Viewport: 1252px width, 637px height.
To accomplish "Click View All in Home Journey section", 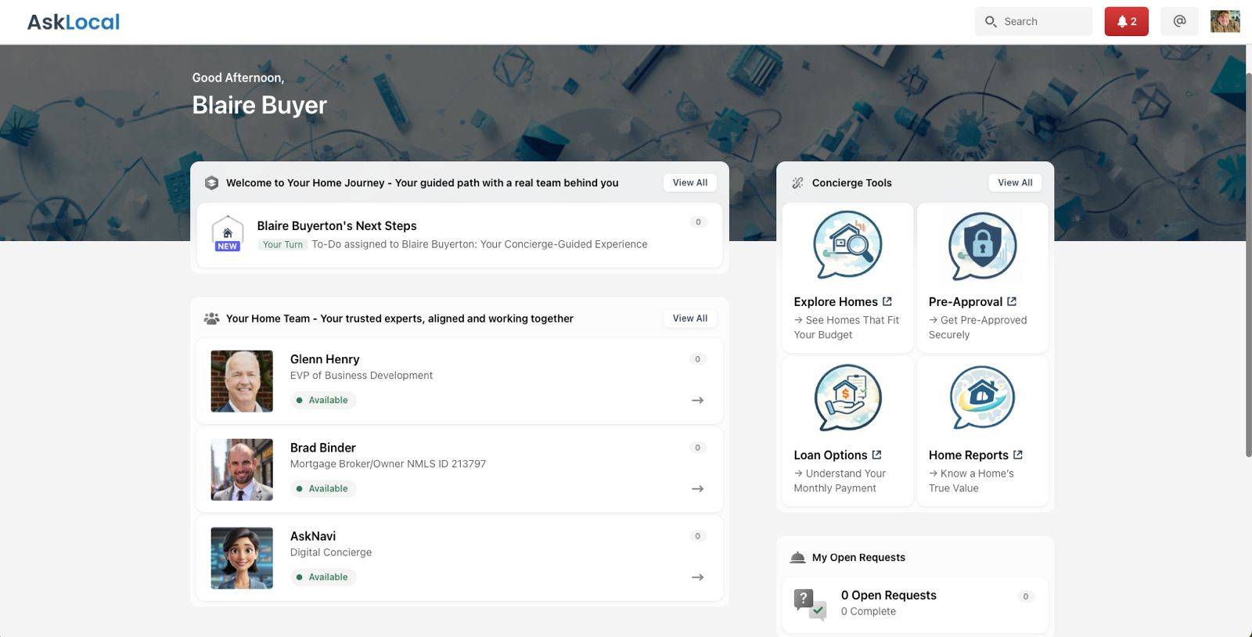I will point(689,183).
